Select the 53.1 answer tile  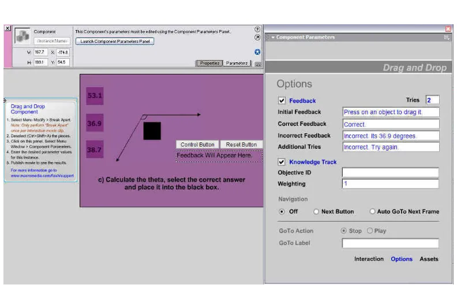coord(95,96)
